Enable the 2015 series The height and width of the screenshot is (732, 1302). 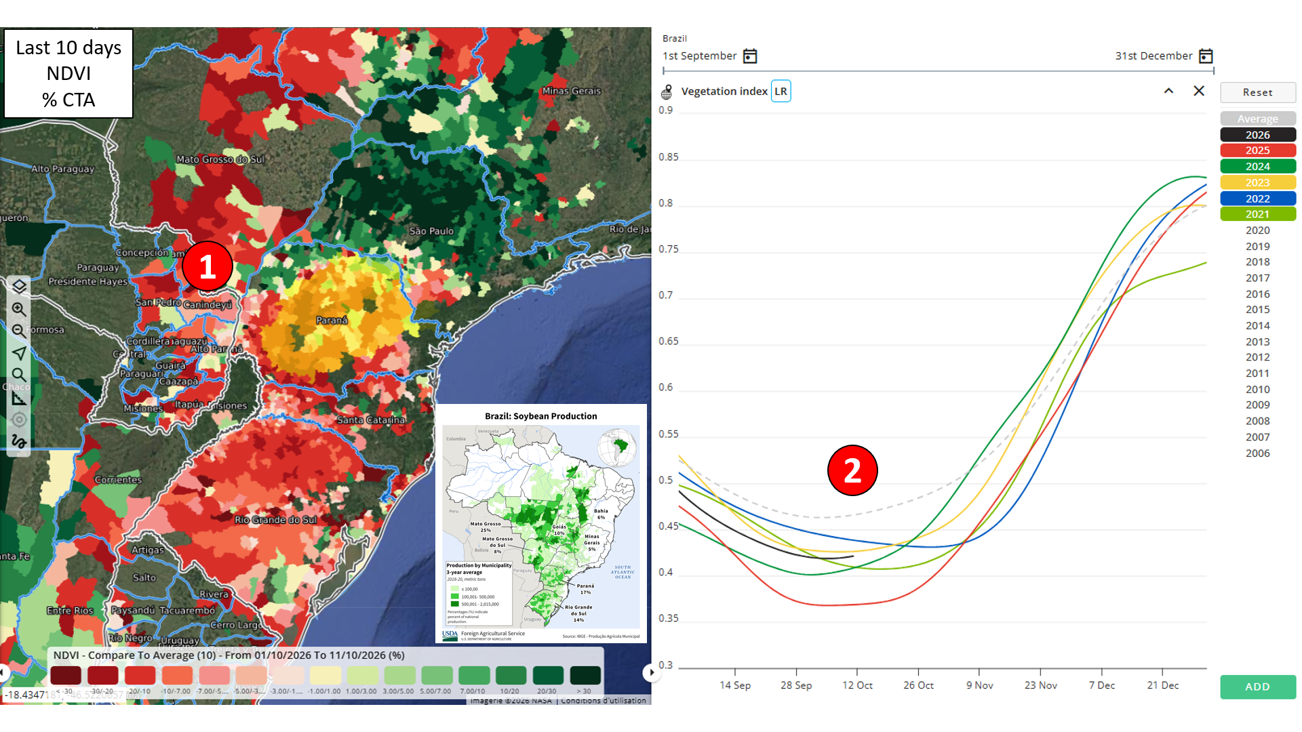[1258, 310]
